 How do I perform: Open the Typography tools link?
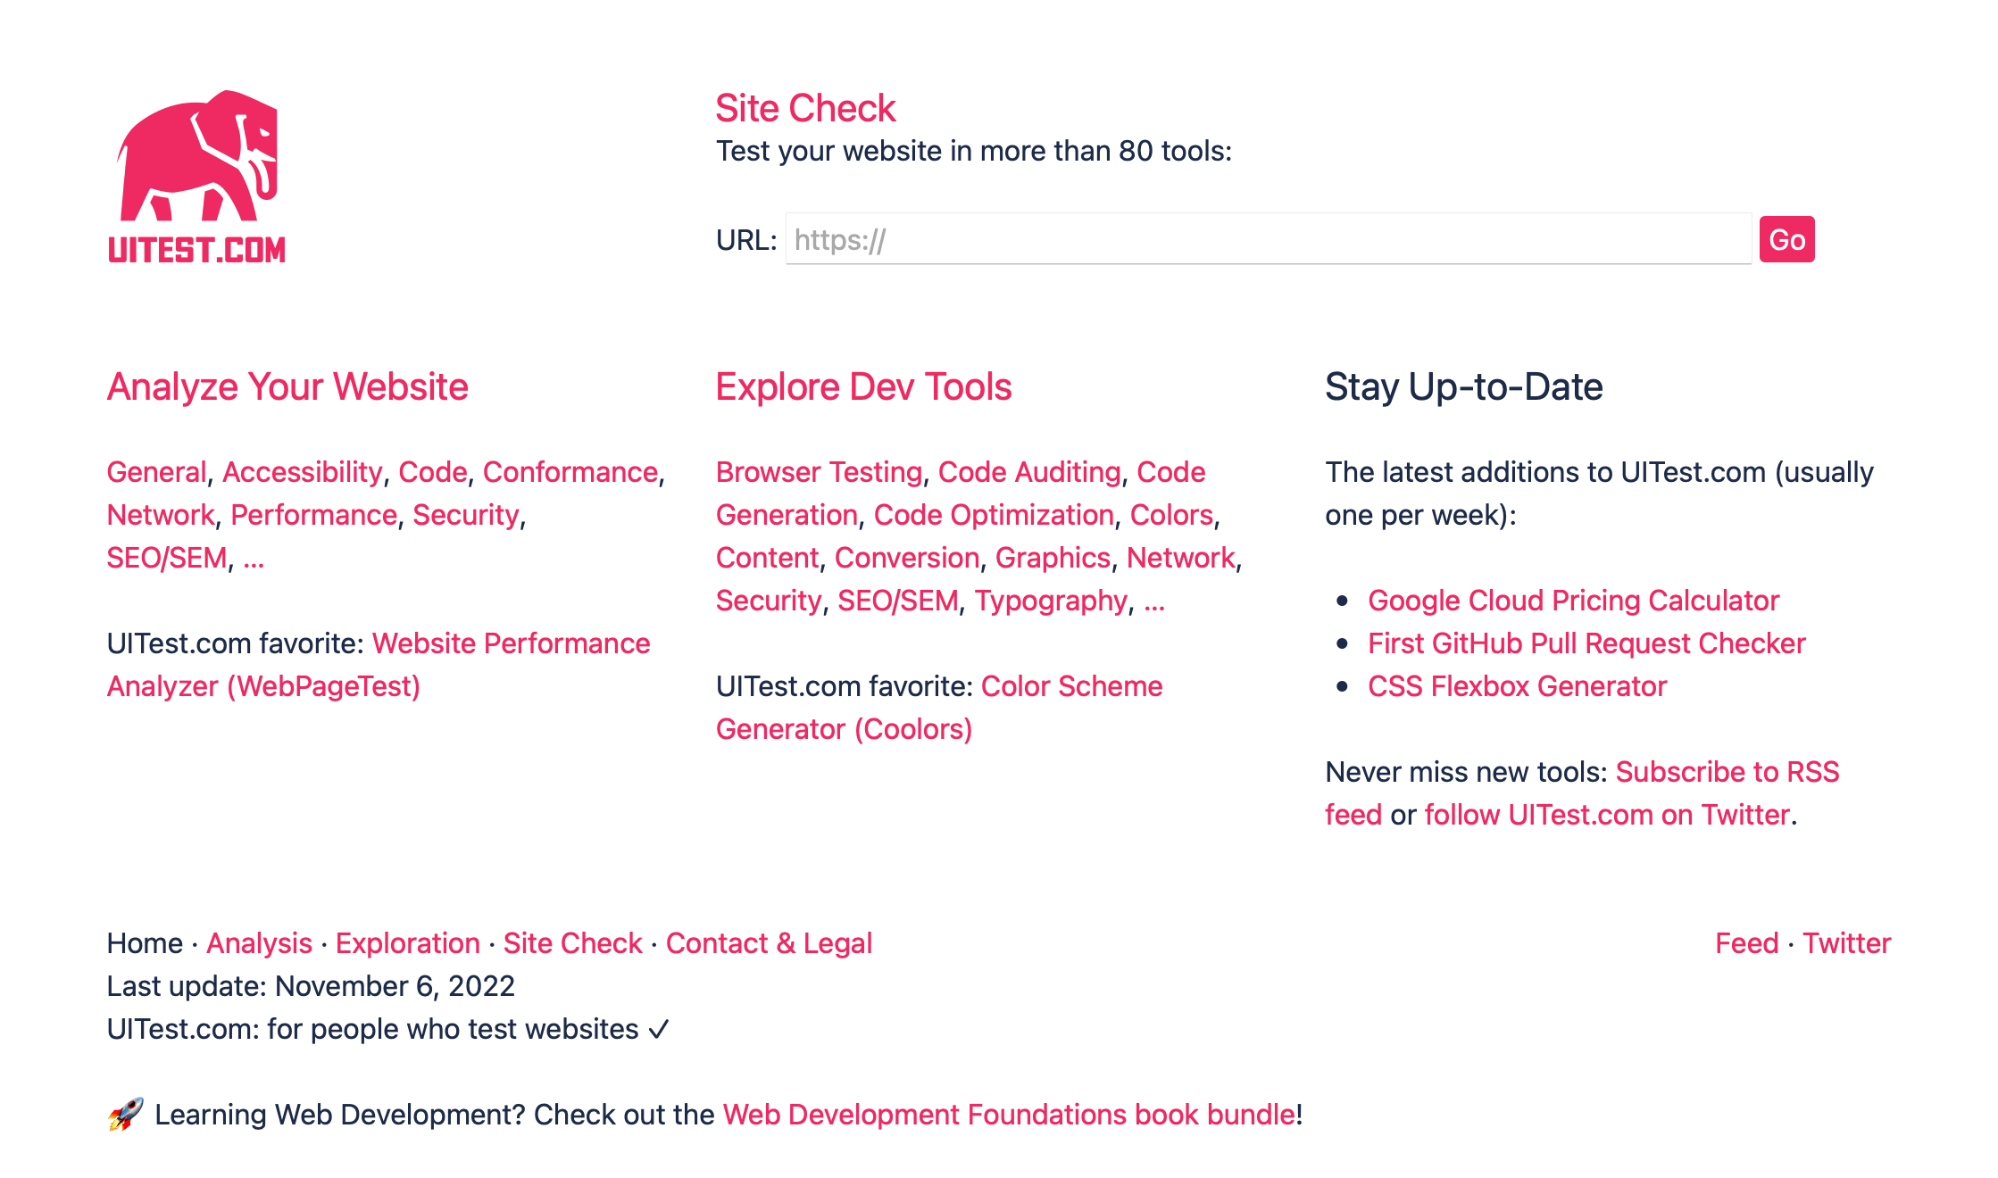(x=1052, y=601)
